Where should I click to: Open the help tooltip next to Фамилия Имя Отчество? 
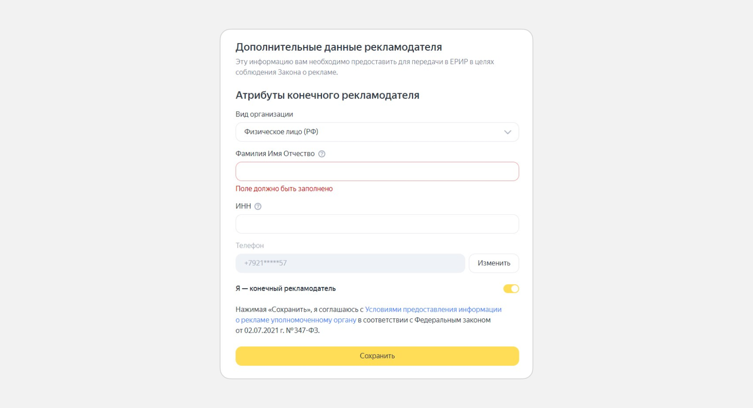(x=322, y=154)
